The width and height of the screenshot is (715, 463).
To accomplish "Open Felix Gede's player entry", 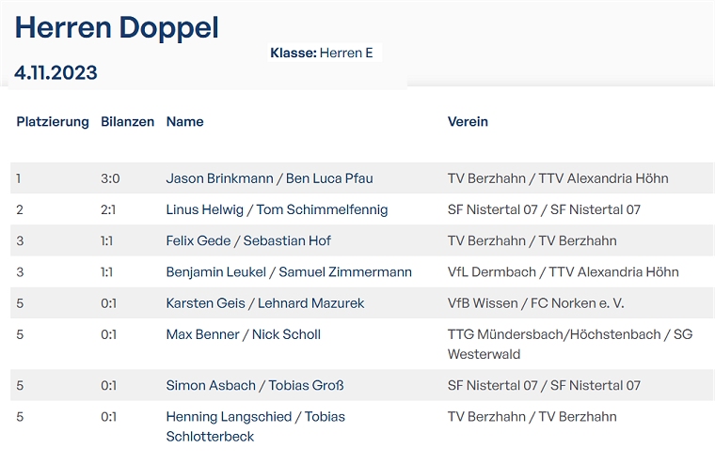I will coord(198,241).
